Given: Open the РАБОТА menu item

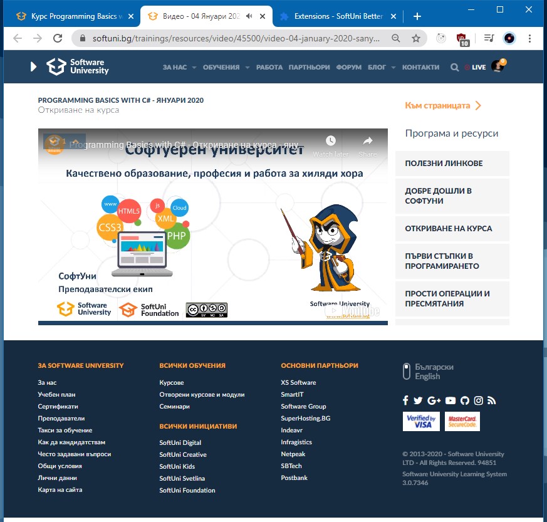Looking at the screenshot, I should pyautogui.click(x=269, y=67).
